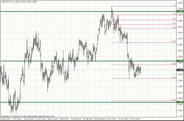This screenshot has height=121, width=184.
Task: Select the Fibonacci 61.8 level label
Action: coord(174,28)
